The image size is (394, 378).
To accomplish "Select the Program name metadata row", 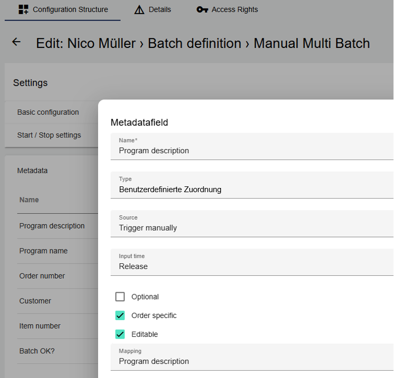I will (x=43, y=251).
